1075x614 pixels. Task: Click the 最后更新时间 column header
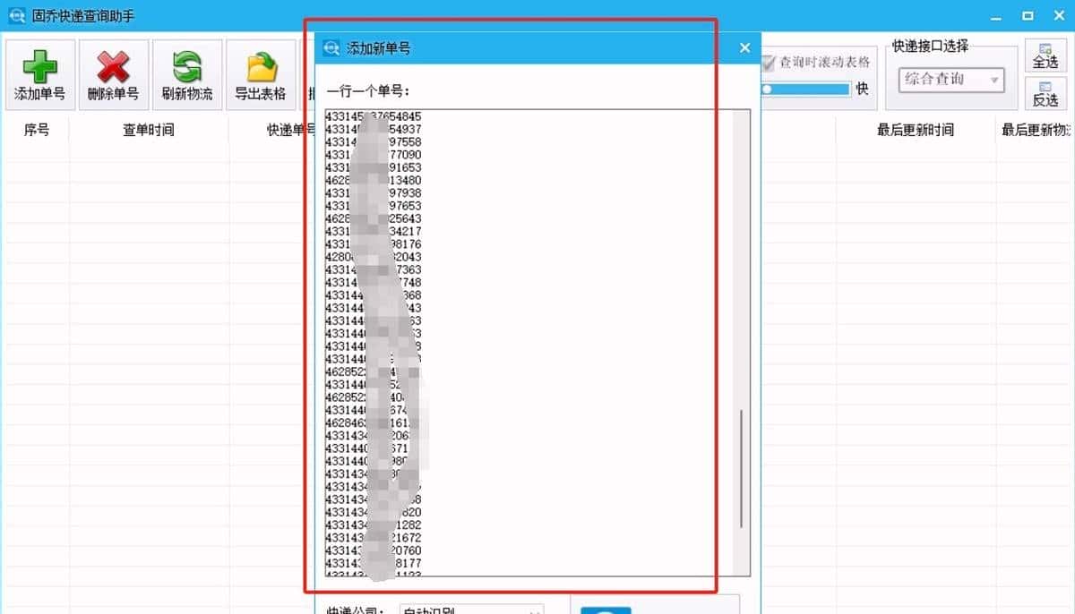point(912,130)
